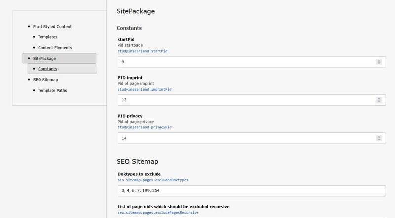The height and width of the screenshot is (218, 395).
Task: Select Templates under Fluid Styled Content
Action: 47,37
